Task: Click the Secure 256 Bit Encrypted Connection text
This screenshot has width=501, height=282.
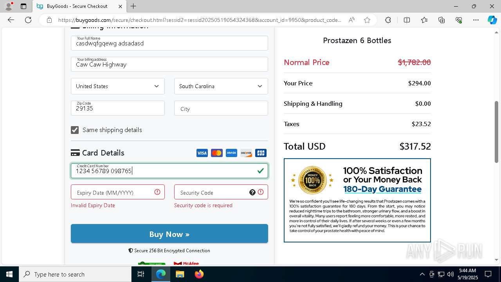Action: point(169,251)
